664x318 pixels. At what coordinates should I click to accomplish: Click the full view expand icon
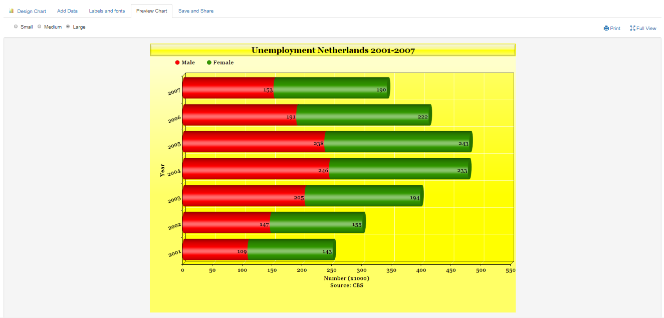[632, 29]
